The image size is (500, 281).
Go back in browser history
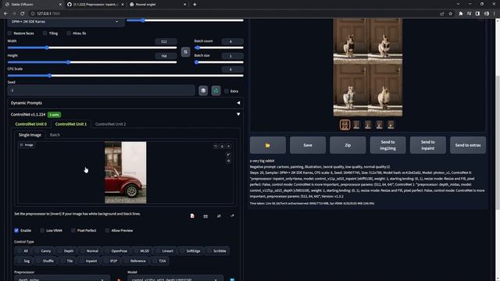pyautogui.click(x=5, y=13)
